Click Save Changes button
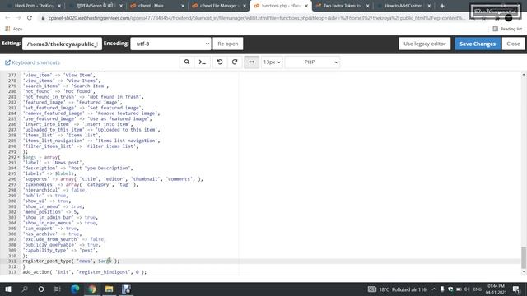The width and height of the screenshot is (527, 296). [478, 44]
